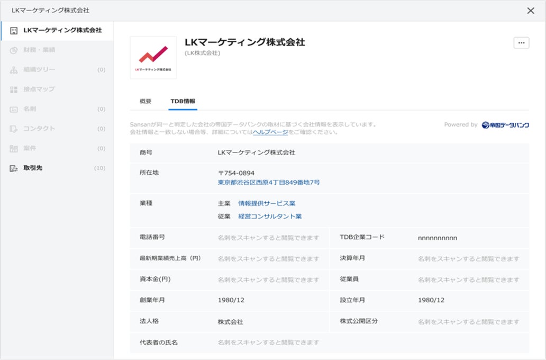Open 接点マップ in the sidebar
Screen dimensions: 546x360
pyautogui.click(x=57, y=89)
